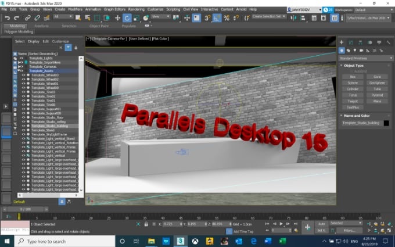Click the Undo arrow icon

point(7,18)
